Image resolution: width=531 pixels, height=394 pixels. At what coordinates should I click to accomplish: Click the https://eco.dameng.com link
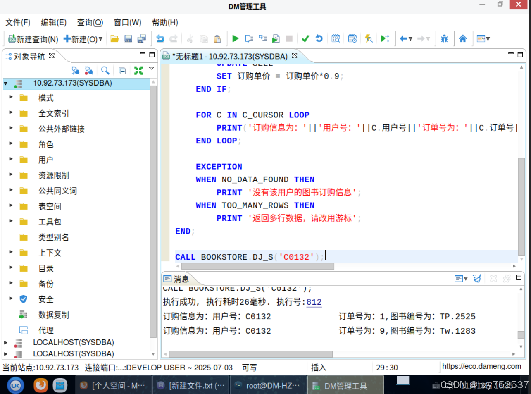(482, 366)
